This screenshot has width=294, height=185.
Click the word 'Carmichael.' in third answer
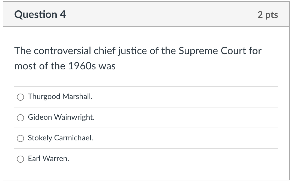pyautogui.click(x=74, y=138)
